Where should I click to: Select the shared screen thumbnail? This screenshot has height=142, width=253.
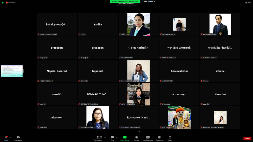point(12,71)
